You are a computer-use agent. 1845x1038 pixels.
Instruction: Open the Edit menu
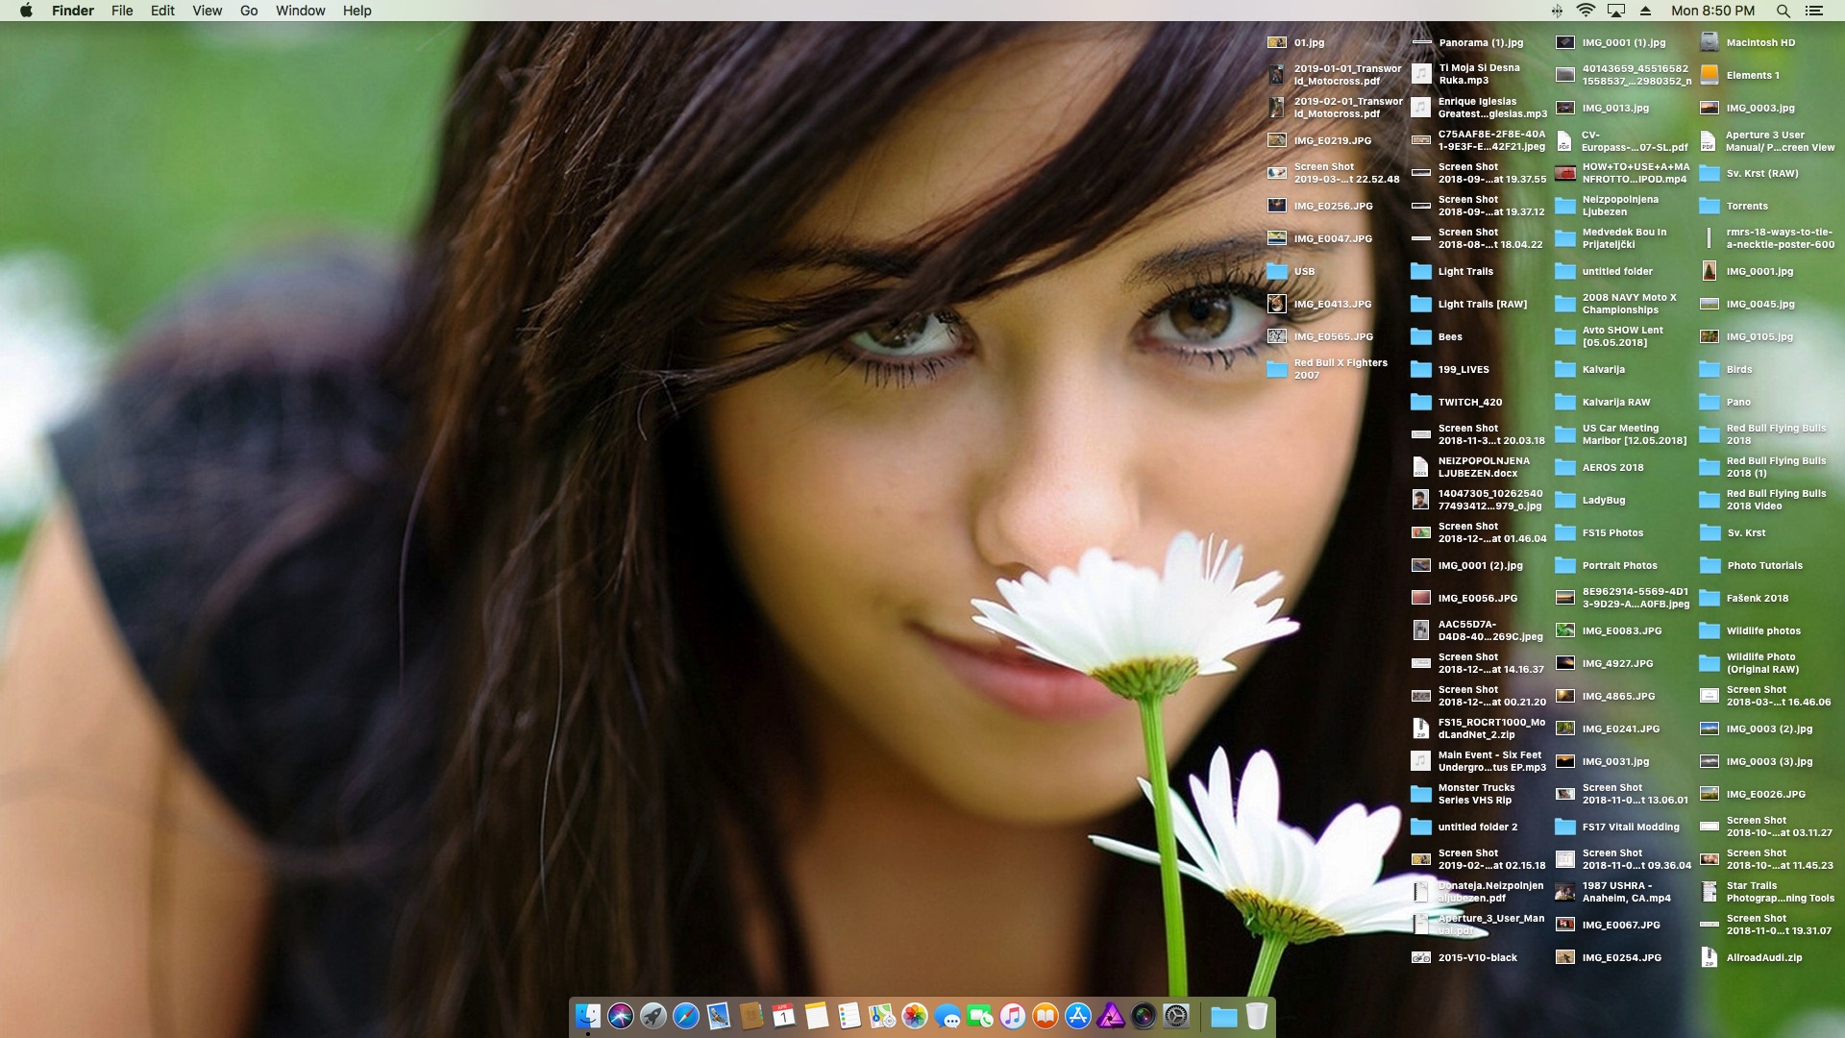click(162, 11)
